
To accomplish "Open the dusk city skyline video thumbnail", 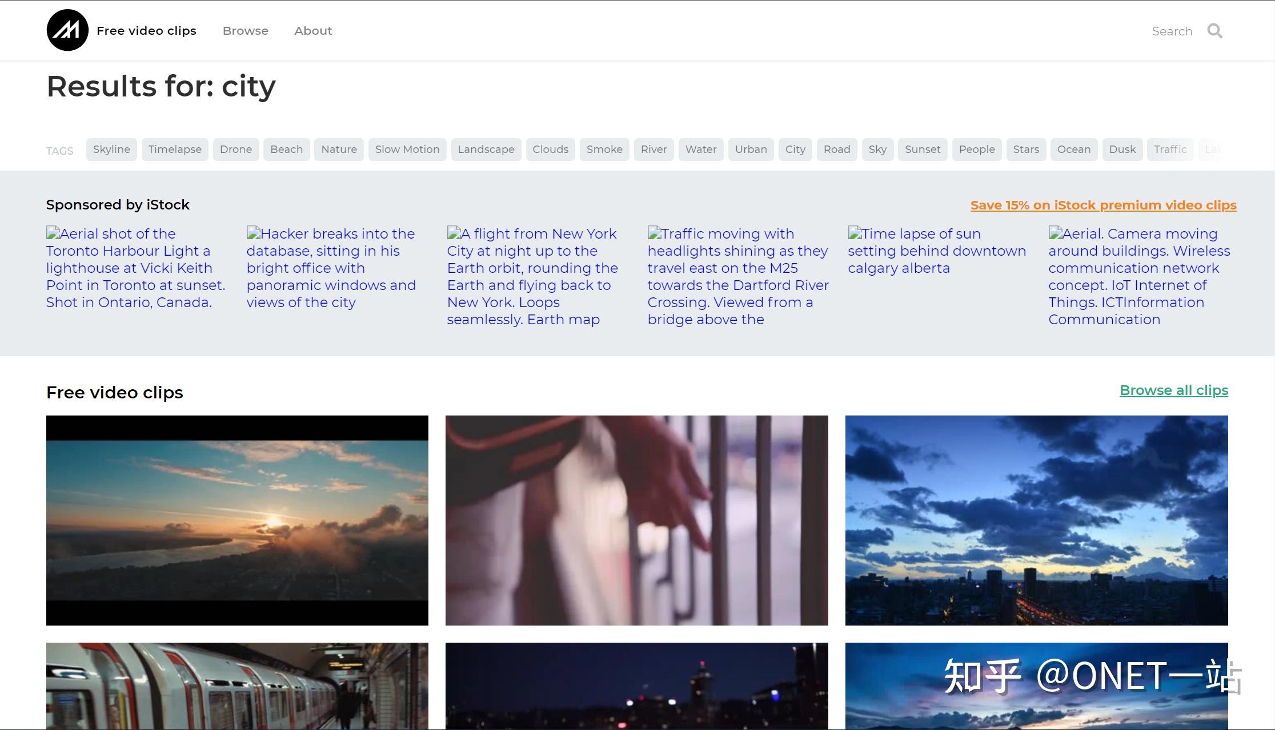I will [1036, 521].
